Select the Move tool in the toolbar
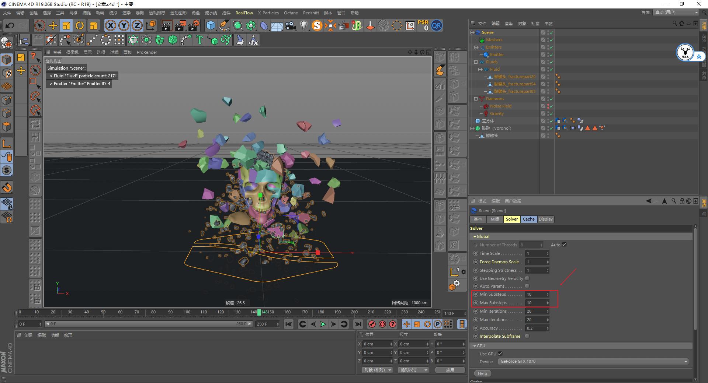 coord(53,25)
